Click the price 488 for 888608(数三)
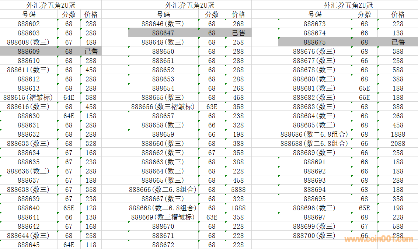418x249 pixels. 91,42
